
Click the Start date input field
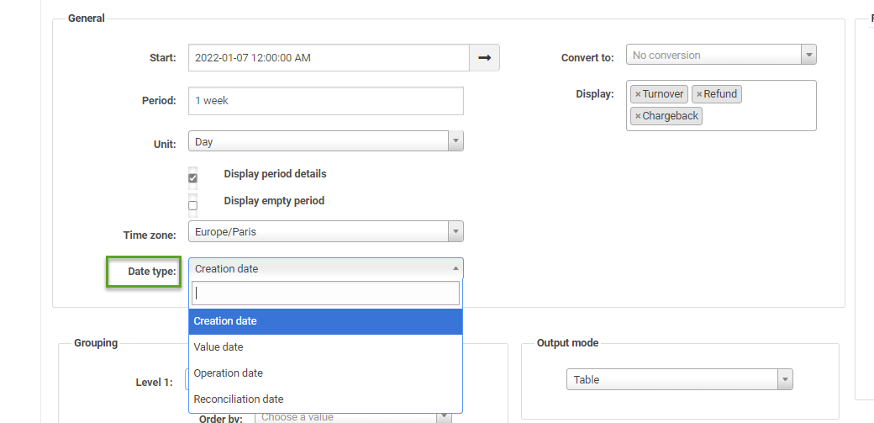point(329,57)
